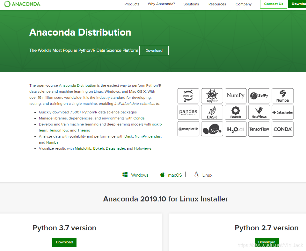Click the Anaconda Distribution heading
The width and height of the screenshot is (306, 251).
(80, 32)
